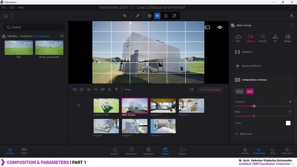The width and height of the screenshot is (297, 167).
Task: Open the user account icon
Action: (291, 16)
